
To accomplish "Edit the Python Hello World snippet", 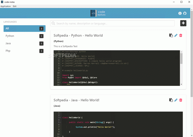I will pos(176,35).
